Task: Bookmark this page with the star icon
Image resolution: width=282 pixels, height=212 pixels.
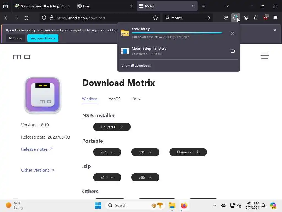Action: coord(156,18)
